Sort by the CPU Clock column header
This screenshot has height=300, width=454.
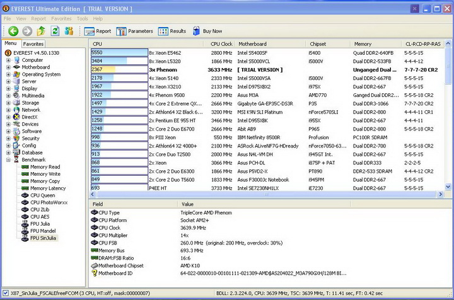pos(221,44)
